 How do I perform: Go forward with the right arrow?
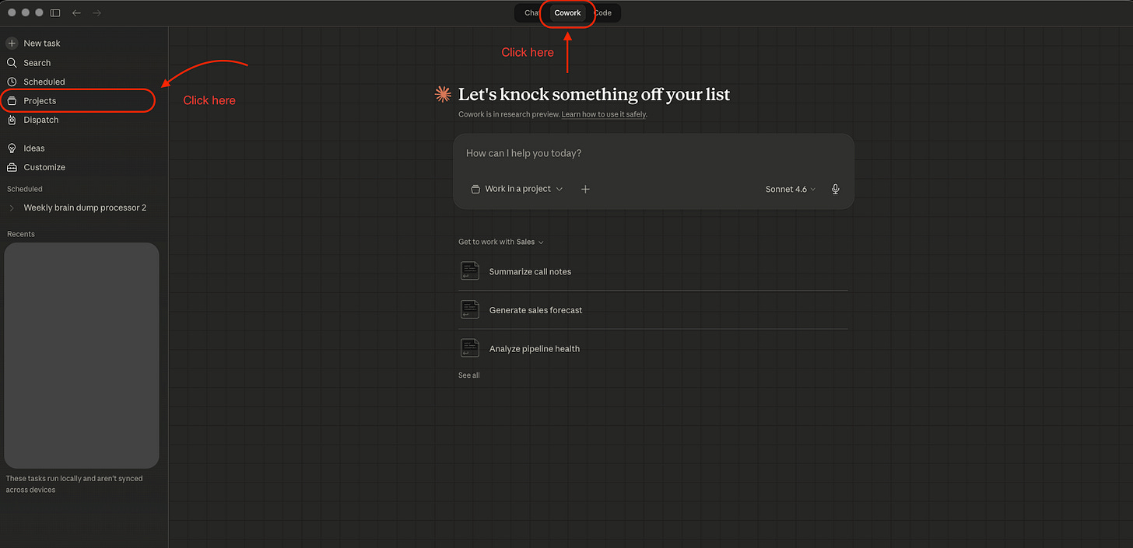click(96, 13)
